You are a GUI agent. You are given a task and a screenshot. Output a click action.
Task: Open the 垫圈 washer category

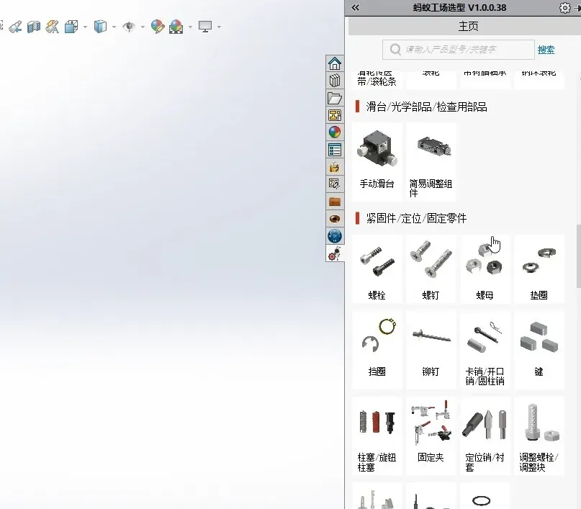click(539, 269)
